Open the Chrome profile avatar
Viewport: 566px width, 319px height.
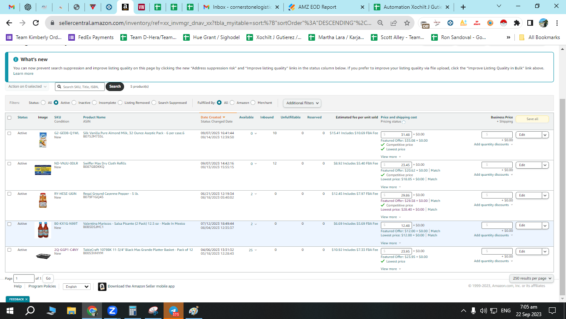click(544, 23)
